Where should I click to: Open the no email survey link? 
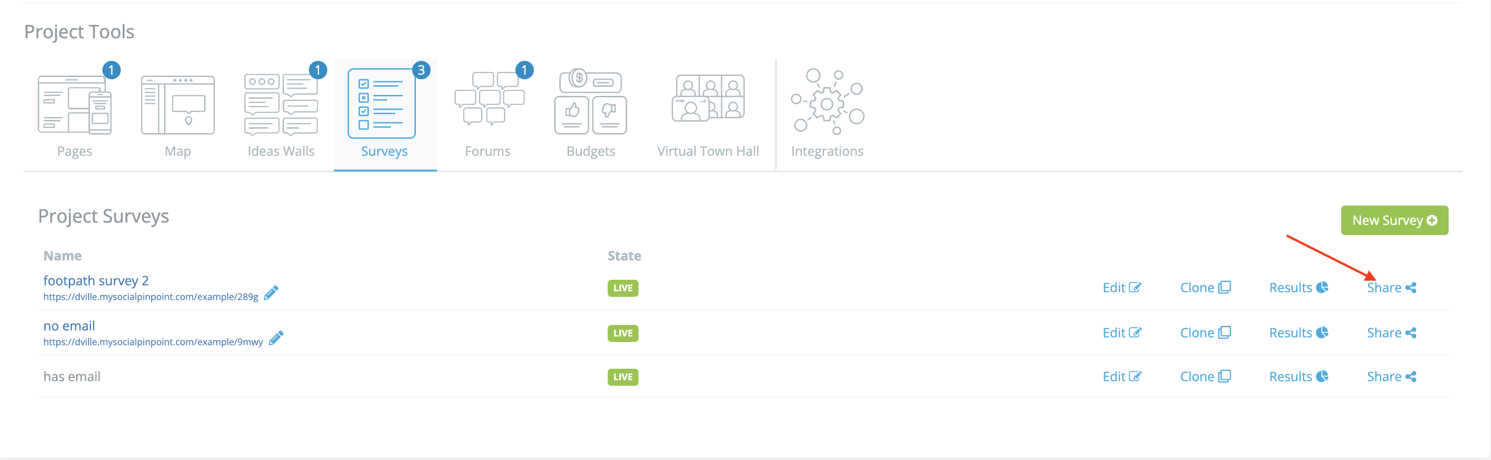[70, 326]
